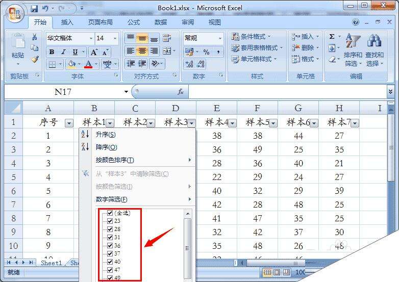This screenshot has width=399, height=282.
Task: Center text horizontally
Action: [142, 51]
